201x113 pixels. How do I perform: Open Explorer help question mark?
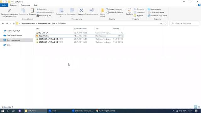[x=199, y=5]
